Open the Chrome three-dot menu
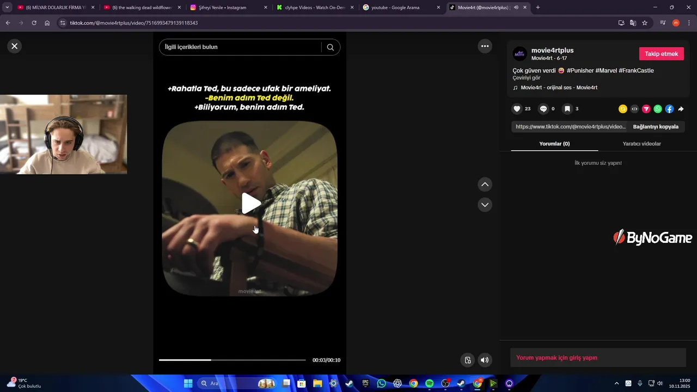697x392 pixels. click(689, 23)
